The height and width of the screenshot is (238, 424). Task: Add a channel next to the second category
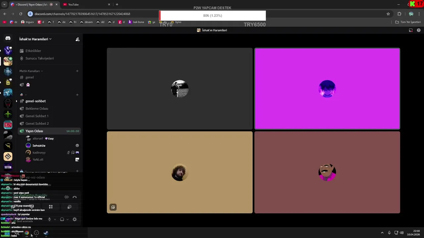pyautogui.click(x=77, y=95)
